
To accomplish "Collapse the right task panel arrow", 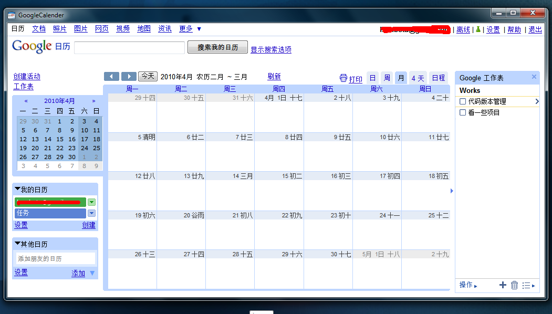I will (452, 191).
